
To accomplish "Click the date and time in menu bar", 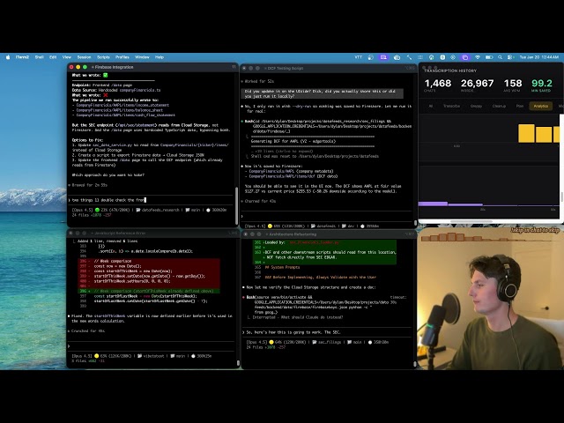I will click(x=538, y=57).
